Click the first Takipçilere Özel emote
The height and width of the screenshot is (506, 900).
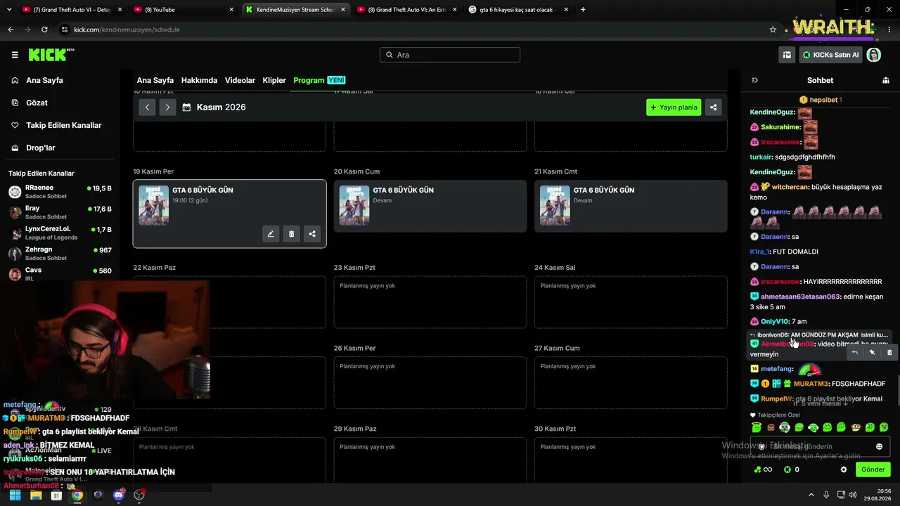[x=757, y=427]
